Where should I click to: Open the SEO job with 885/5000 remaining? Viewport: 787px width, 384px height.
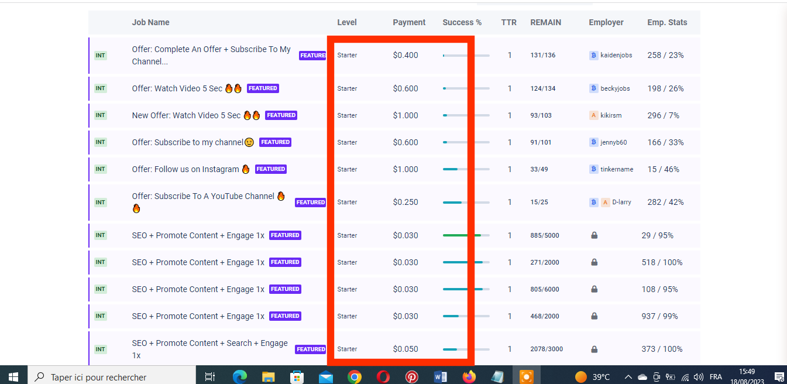tap(198, 235)
